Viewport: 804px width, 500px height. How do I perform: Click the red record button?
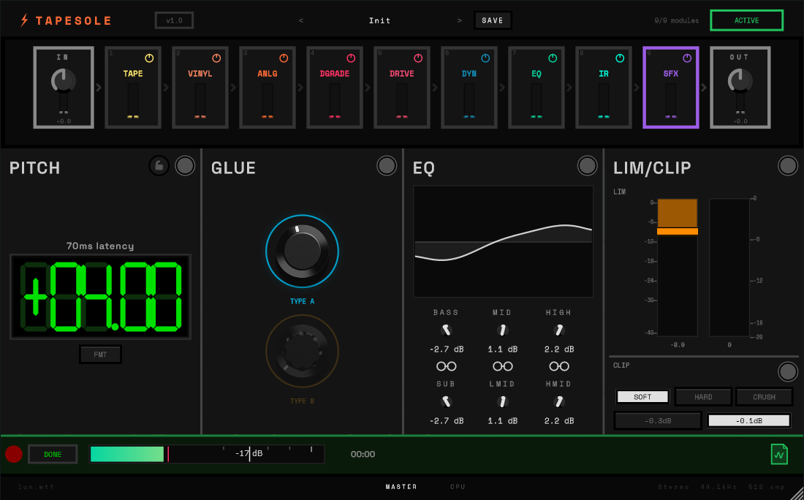14,454
